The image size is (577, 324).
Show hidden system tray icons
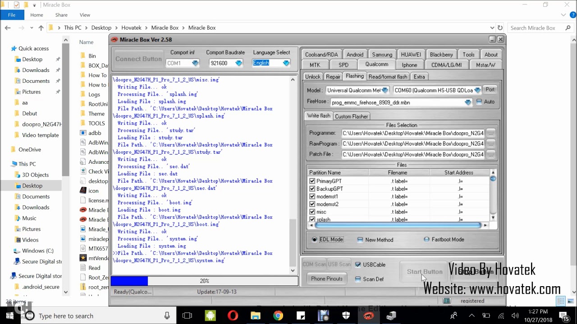(472, 316)
